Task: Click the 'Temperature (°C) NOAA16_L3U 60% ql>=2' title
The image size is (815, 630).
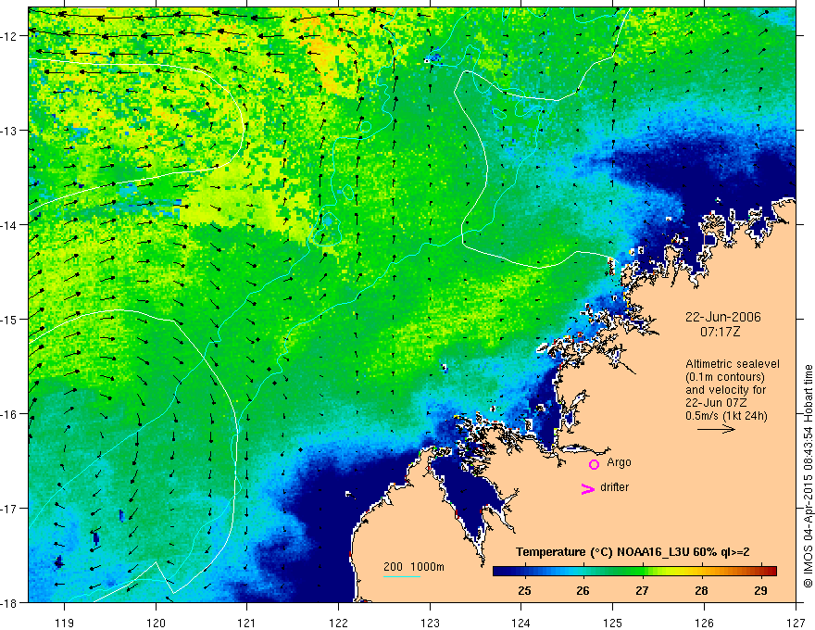Action: 633,552
